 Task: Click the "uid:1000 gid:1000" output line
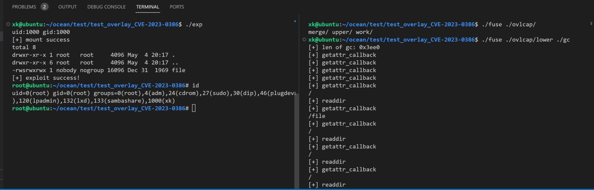41,32
